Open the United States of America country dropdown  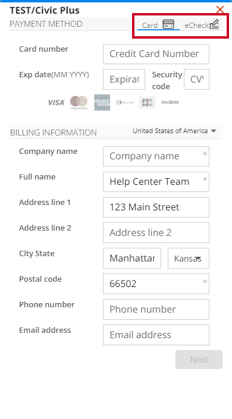pyautogui.click(x=174, y=131)
